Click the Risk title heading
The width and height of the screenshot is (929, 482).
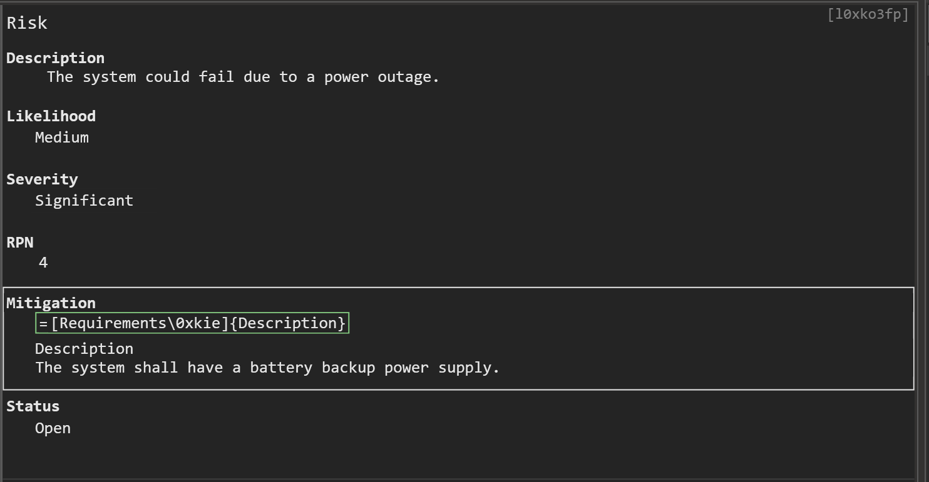(x=27, y=23)
